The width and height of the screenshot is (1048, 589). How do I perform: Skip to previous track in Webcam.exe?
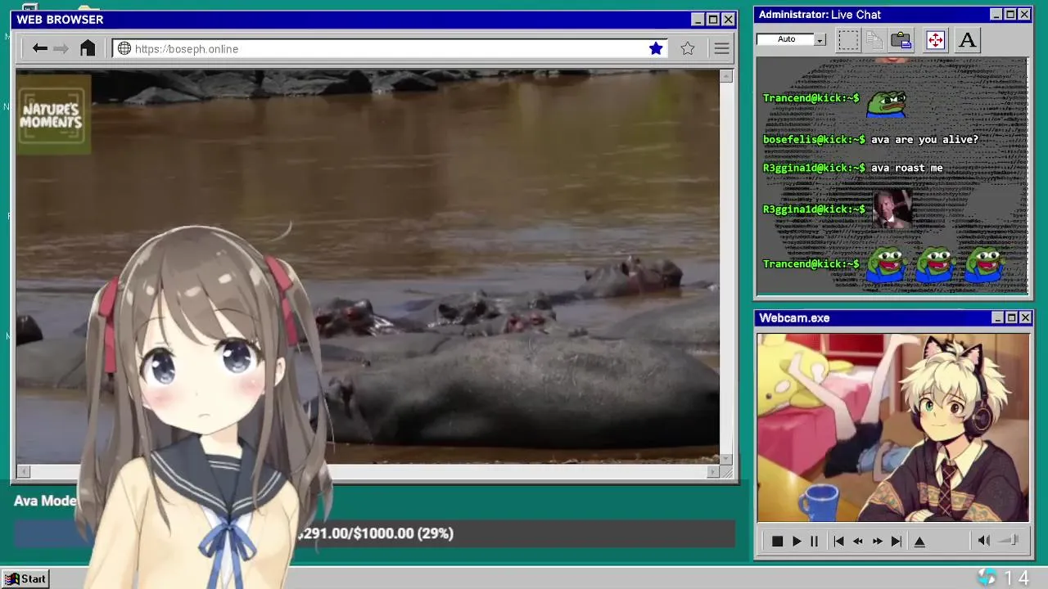tap(838, 541)
